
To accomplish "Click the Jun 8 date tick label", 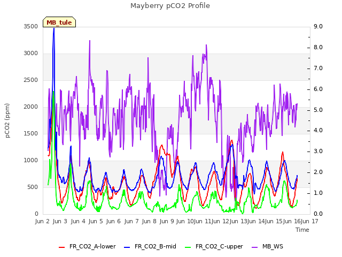I will coord(149,221).
